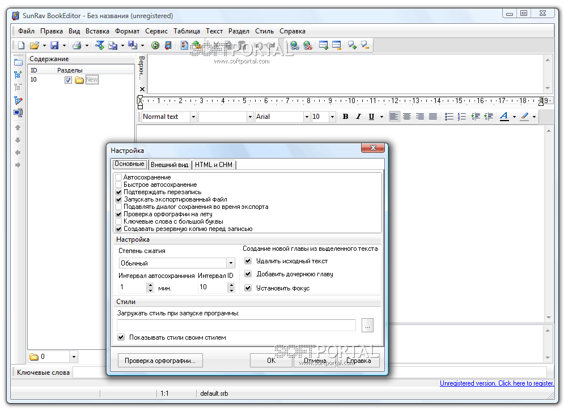Print the document via the printer icon

tap(77, 45)
